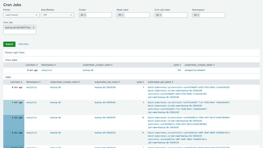The width and height of the screenshot is (263, 148).
Task: Open label job-name=backup-db-29626245
Action: [x=163, y=112]
